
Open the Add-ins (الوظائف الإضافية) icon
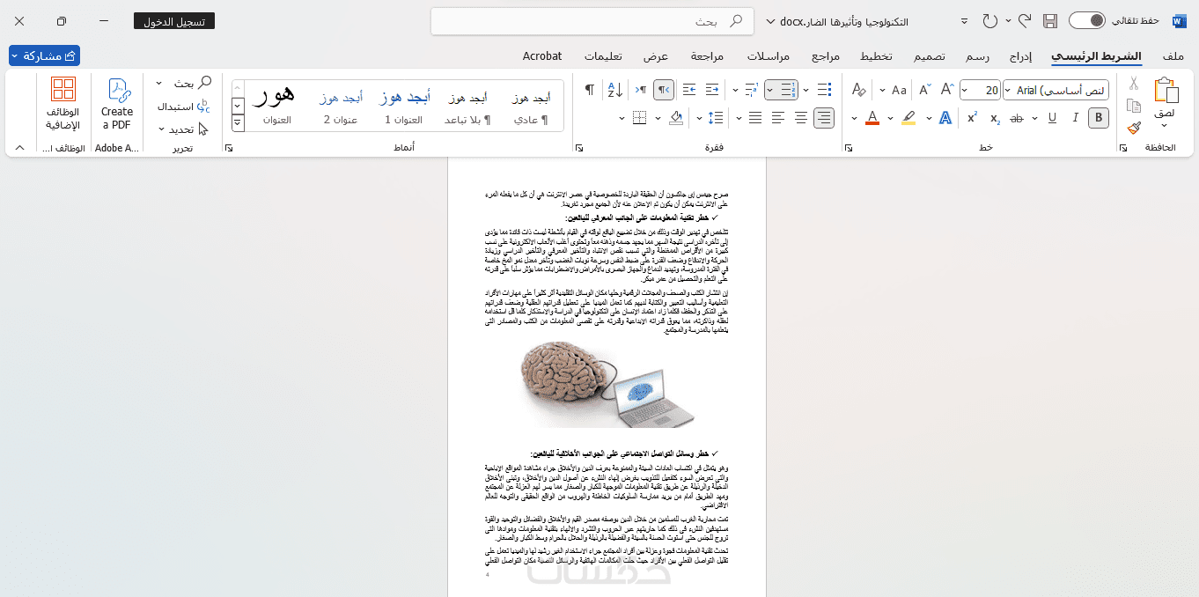pyautogui.click(x=63, y=104)
